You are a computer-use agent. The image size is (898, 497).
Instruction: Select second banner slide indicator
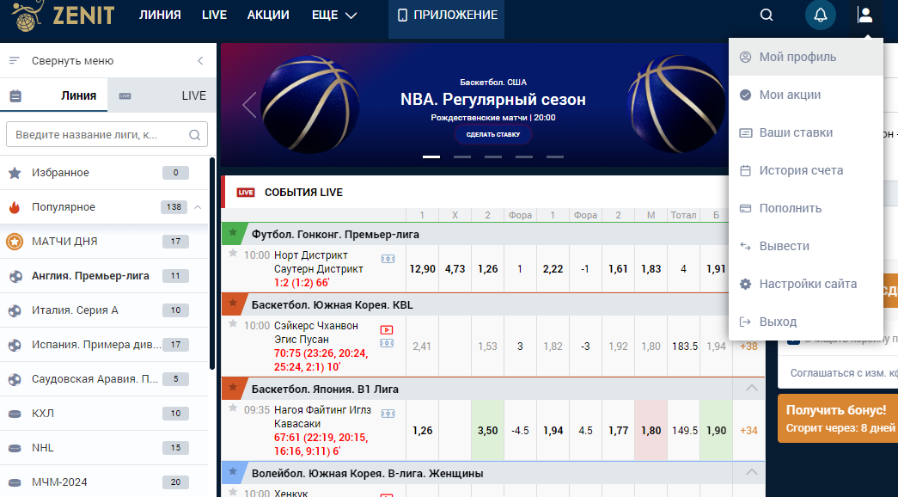(x=462, y=156)
